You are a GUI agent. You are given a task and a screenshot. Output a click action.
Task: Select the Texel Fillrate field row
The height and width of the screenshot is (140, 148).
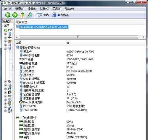(x=28, y=110)
